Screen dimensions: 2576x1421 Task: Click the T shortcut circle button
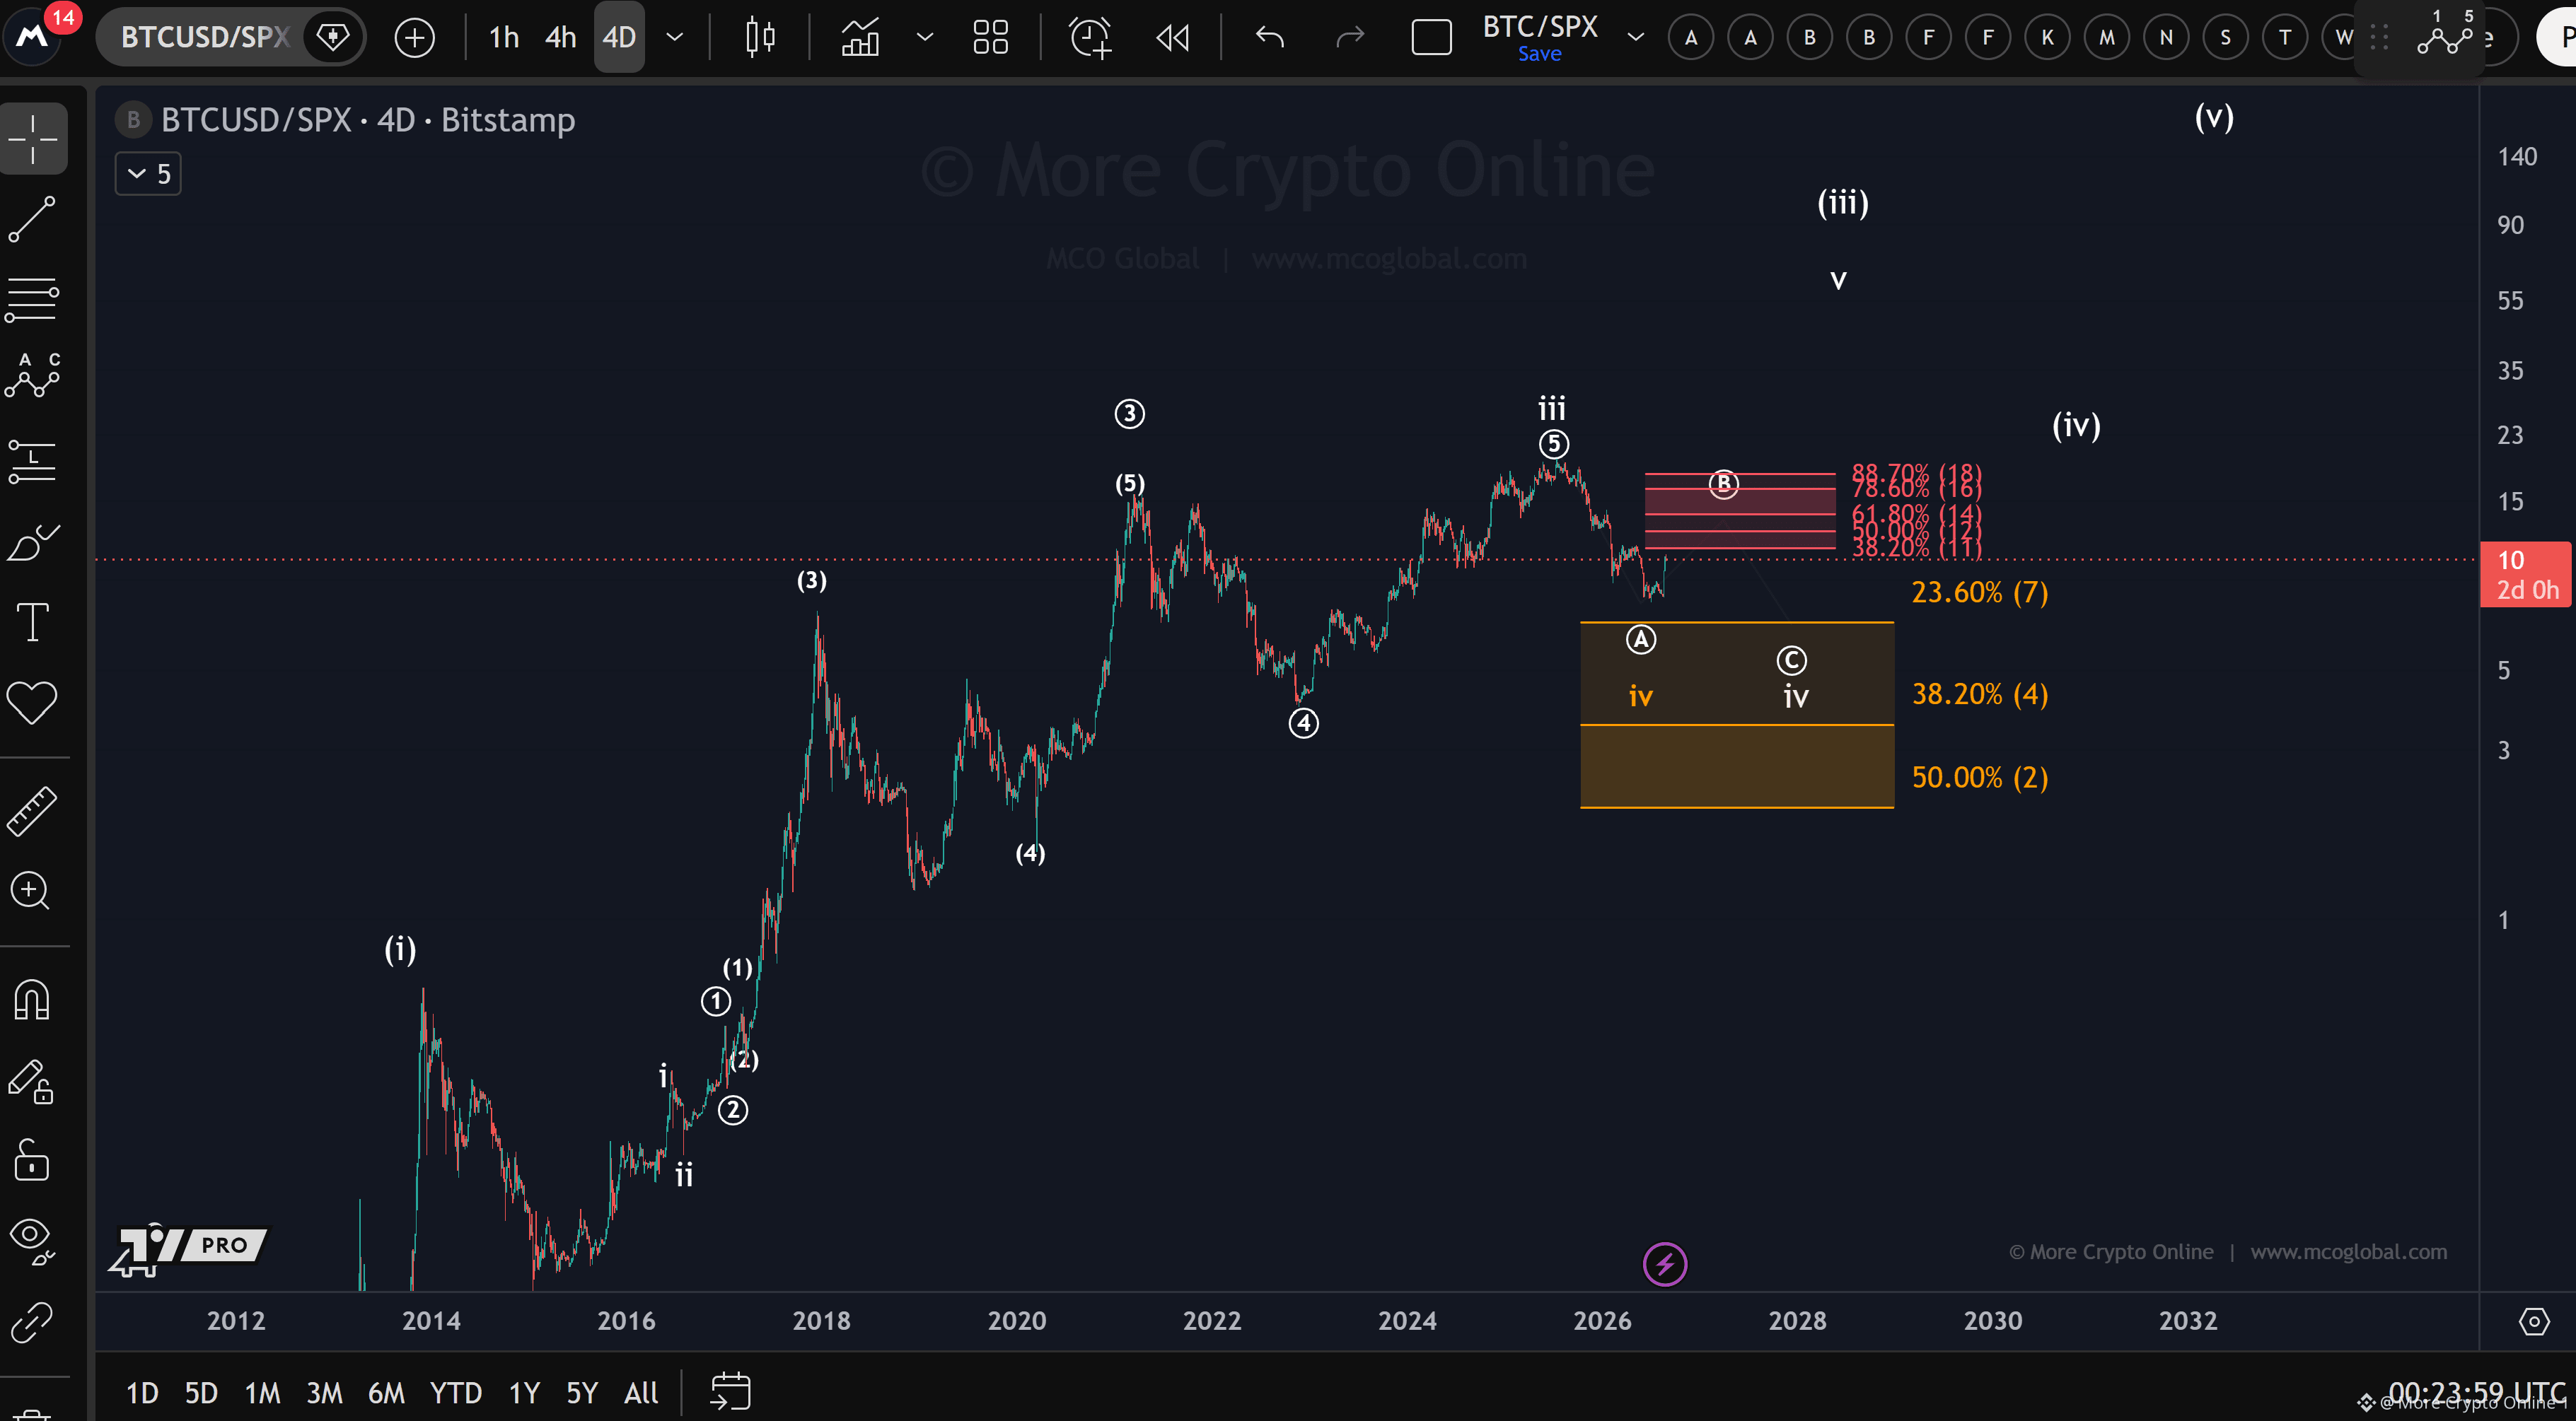[2285, 38]
